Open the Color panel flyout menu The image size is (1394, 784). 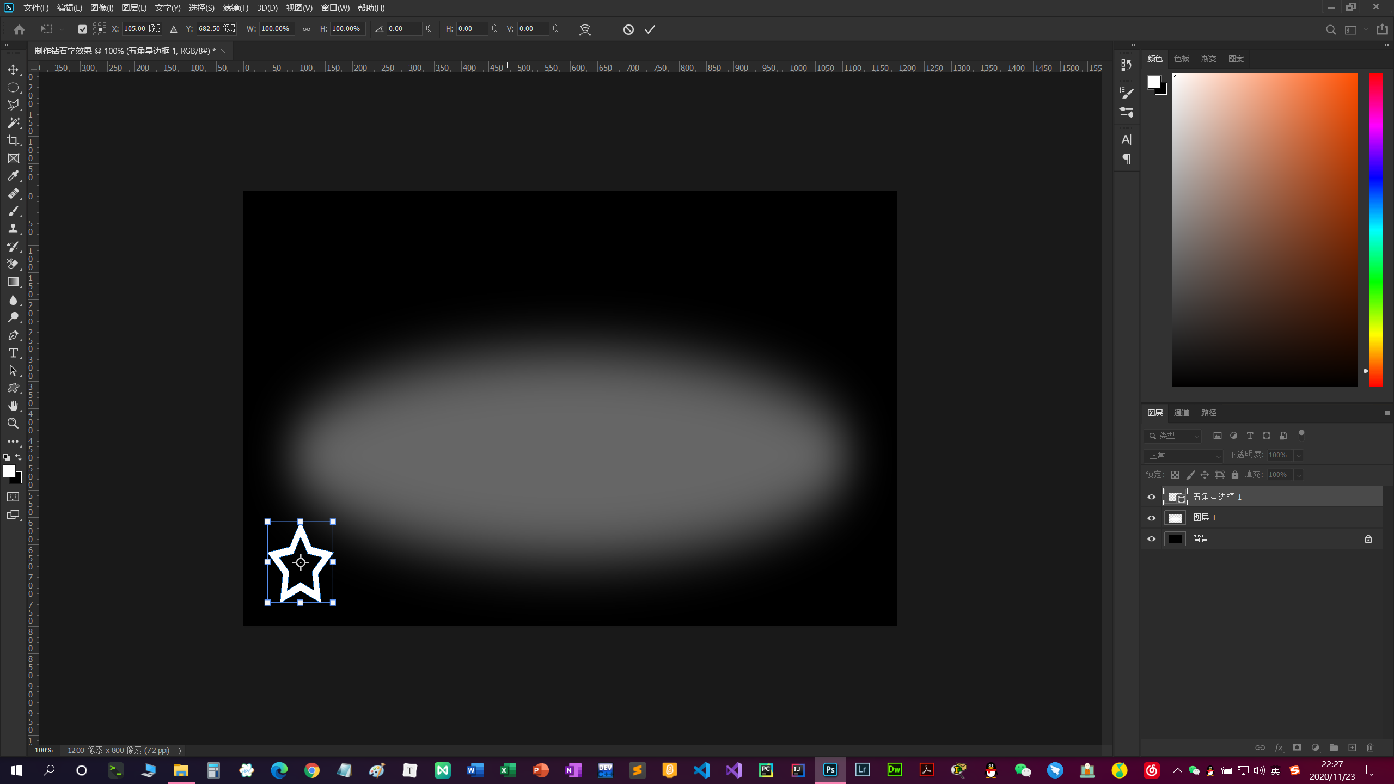coord(1387,58)
